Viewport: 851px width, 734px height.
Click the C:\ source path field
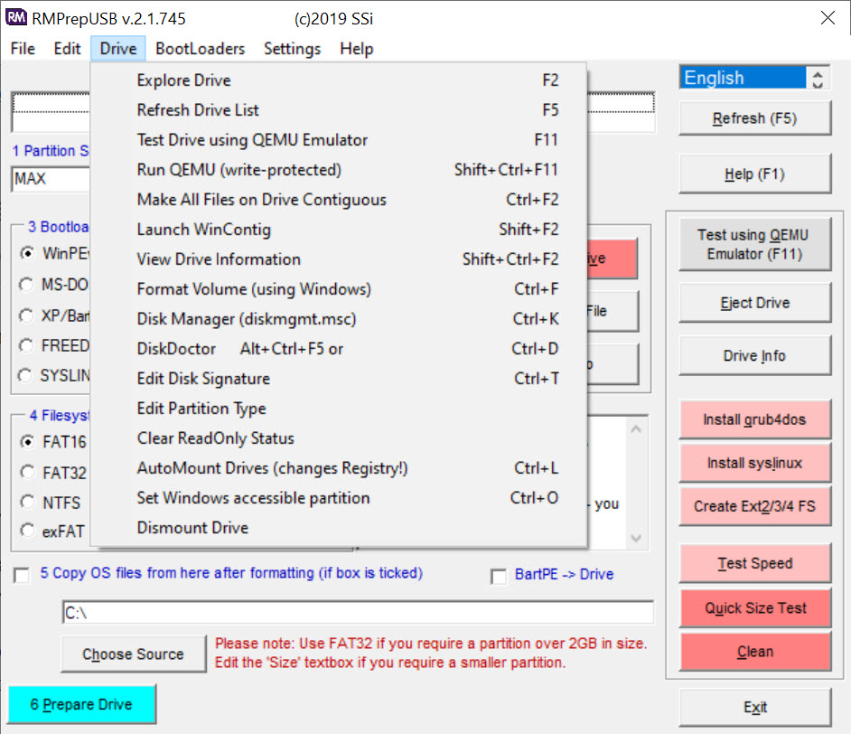359,612
